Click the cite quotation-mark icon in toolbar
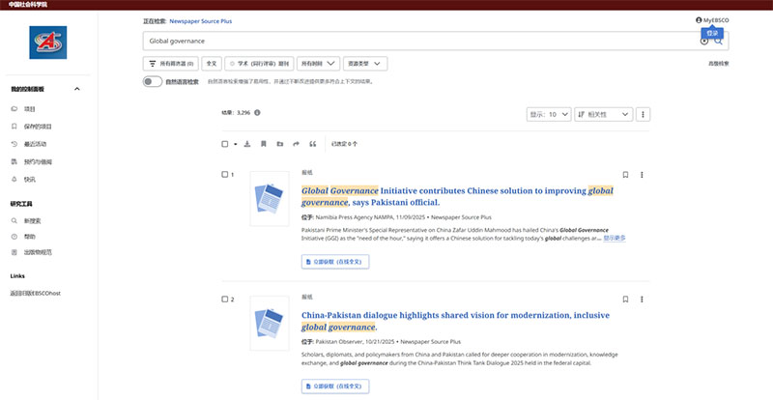The height and width of the screenshot is (400, 773). 312,144
